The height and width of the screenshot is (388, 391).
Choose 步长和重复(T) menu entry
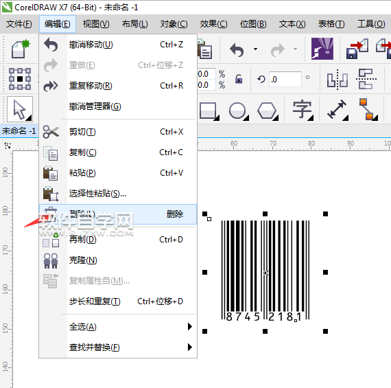[x=118, y=301]
